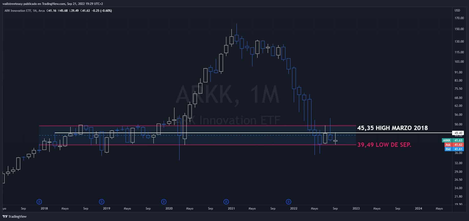Click the large ARKK, 1M watermark text

pos(228,95)
